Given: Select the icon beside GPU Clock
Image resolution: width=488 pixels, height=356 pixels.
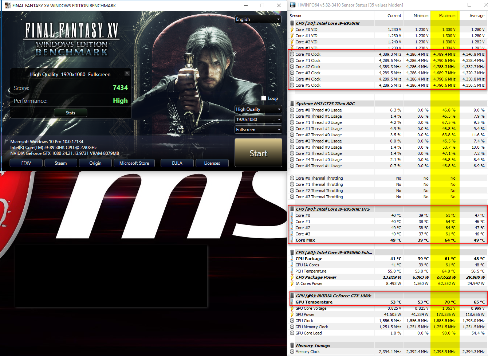Looking at the screenshot, I should (292, 321).
